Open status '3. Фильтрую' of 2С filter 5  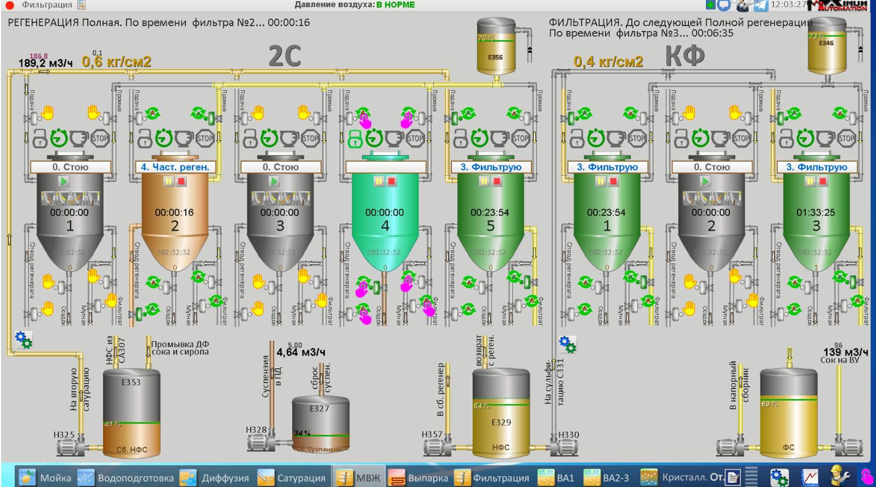coord(491,167)
